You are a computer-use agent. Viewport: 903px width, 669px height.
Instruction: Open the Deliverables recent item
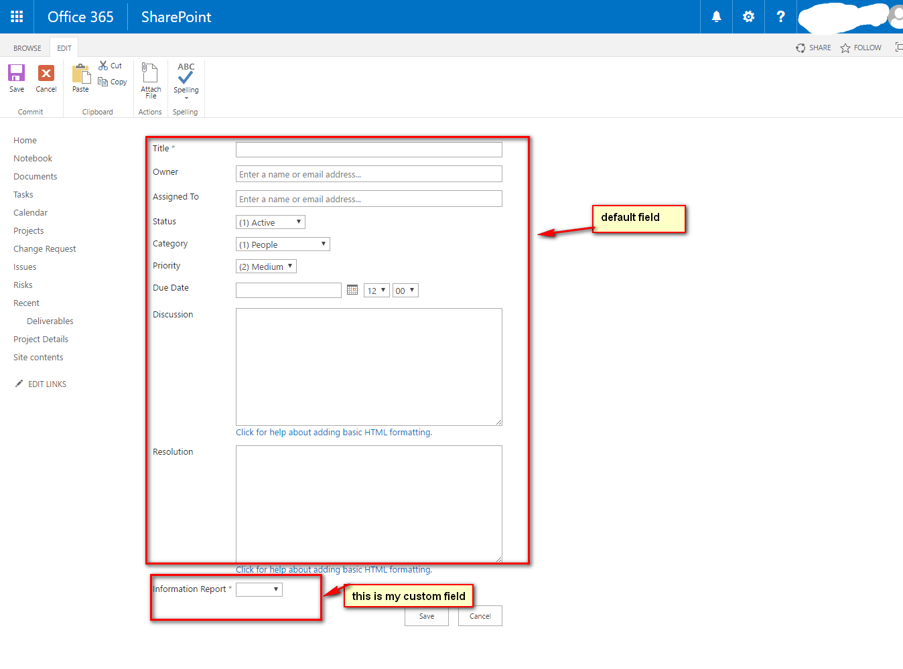coord(50,321)
